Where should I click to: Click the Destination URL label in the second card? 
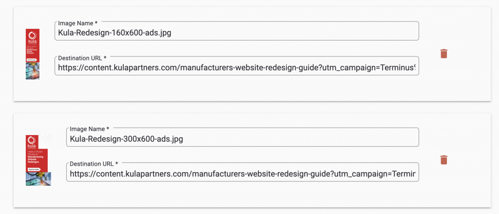click(94, 164)
